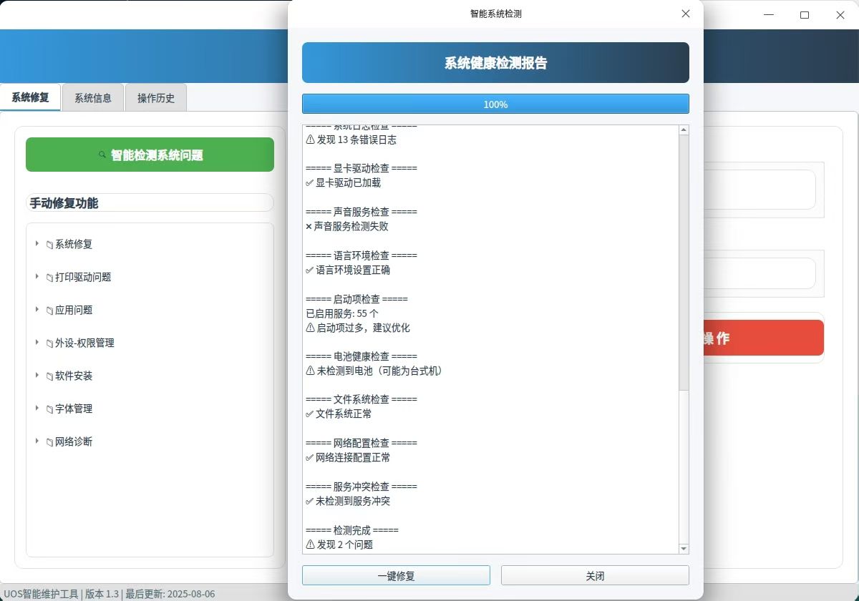Expand the 软件安装 tree node arrow
Viewport: 859px width, 601px height.
tap(37, 376)
